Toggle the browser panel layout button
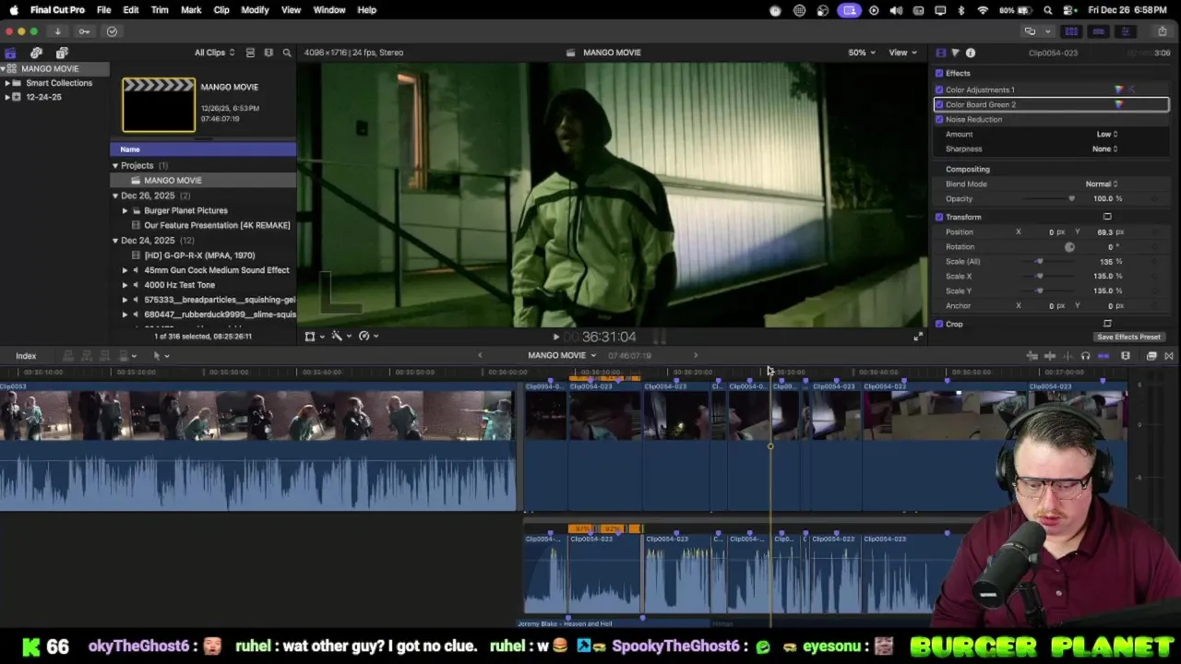Image resolution: width=1181 pixels, height=664 pixels. click(x=1071, y=31)
